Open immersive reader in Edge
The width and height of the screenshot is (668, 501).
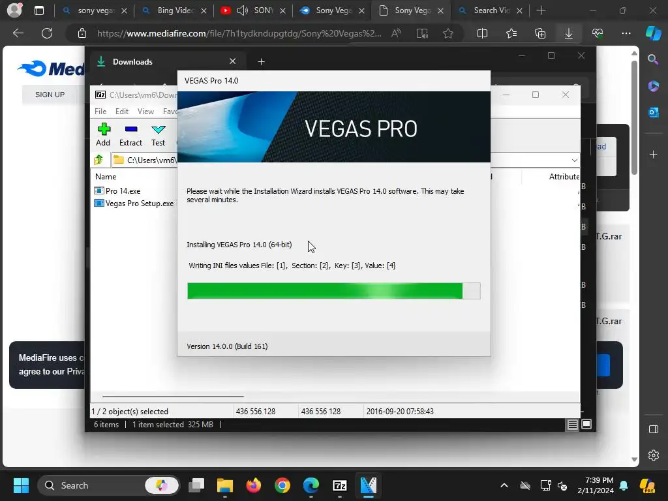[x=422, y=33]
